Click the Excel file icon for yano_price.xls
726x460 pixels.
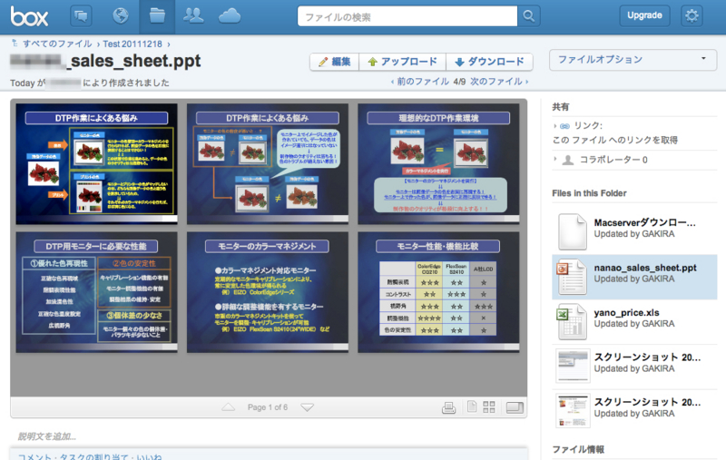click(x=572, y=321)
